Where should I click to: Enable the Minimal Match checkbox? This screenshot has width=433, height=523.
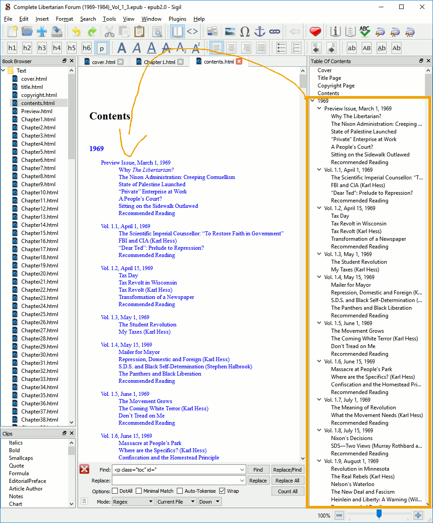[x=139, y=491]
